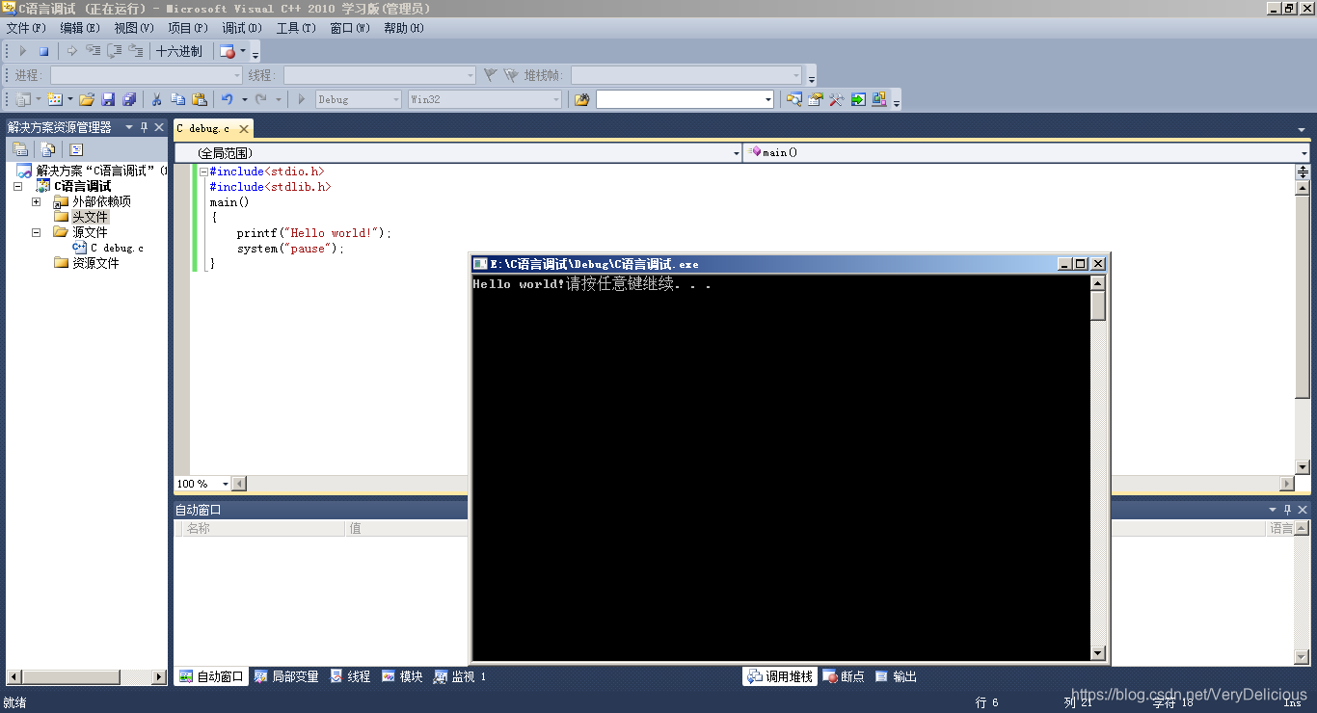Collapse the #include code outlining region
Screen dimensions: 1317x713
click(x=203, y=172)
